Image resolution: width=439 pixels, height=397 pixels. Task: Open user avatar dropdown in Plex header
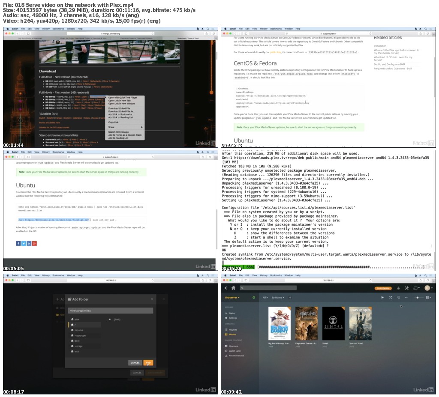point(429,288)
